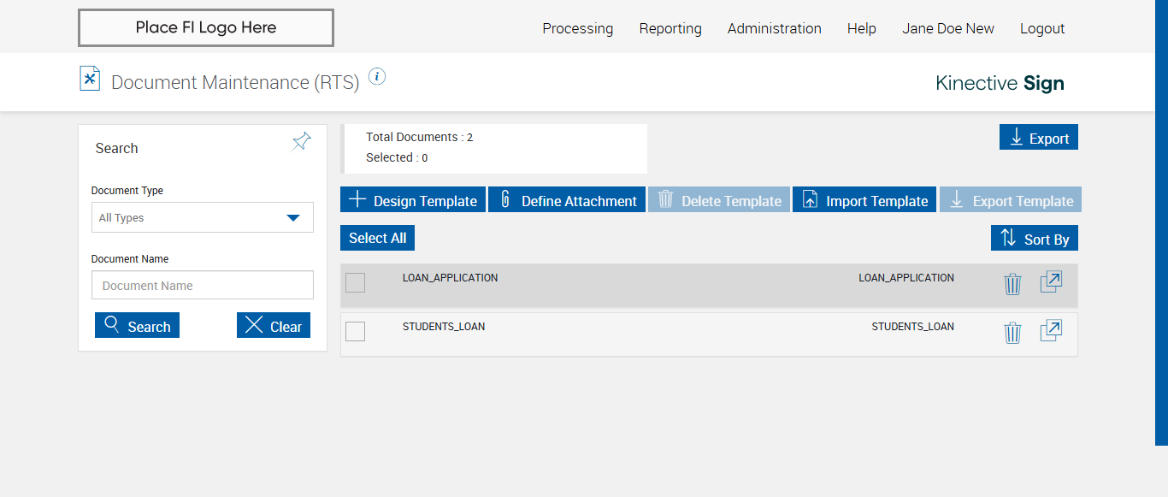The width and height of the screenshot is (1168, 497).
Task: Click the Export button
Action: 1039,138
